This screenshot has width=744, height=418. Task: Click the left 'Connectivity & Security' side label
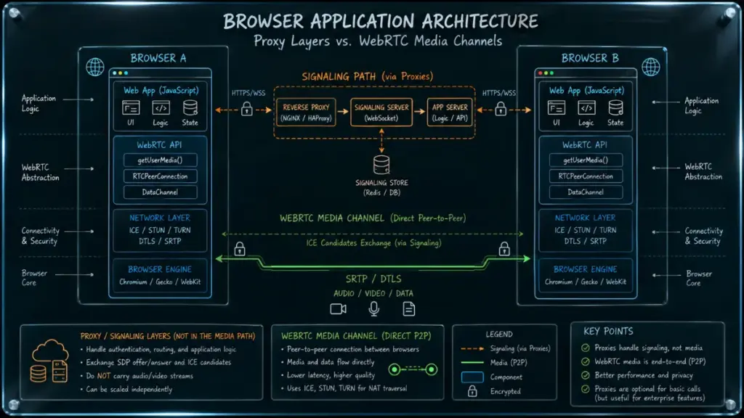point(41,236)
